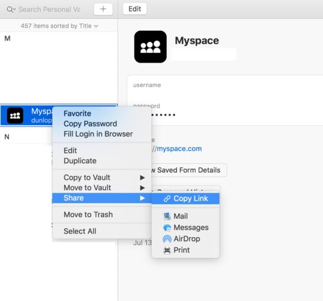
Task: Click the Edit button in toolbar
Action: click(x=135, y=9)
